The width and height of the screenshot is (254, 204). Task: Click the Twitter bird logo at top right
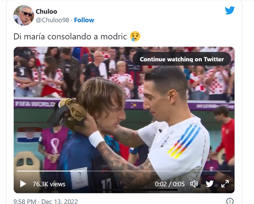pos(230,10)
